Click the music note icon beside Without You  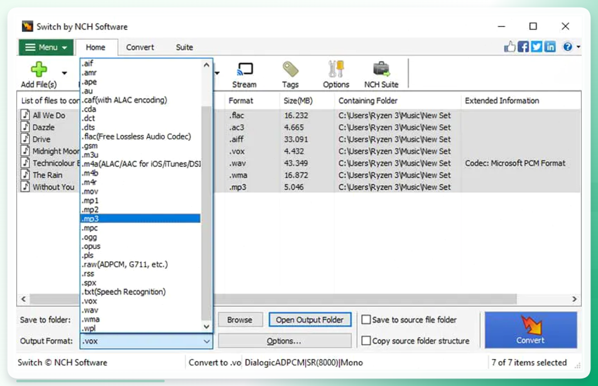tap(25, 186)
